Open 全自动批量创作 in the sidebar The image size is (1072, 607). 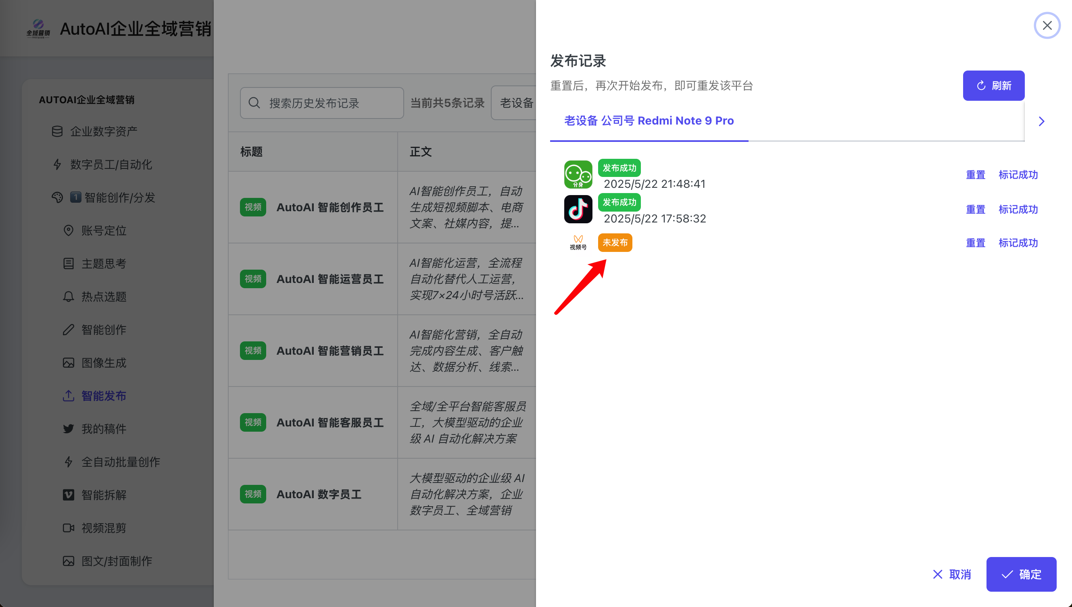click(x=121, y=462)
